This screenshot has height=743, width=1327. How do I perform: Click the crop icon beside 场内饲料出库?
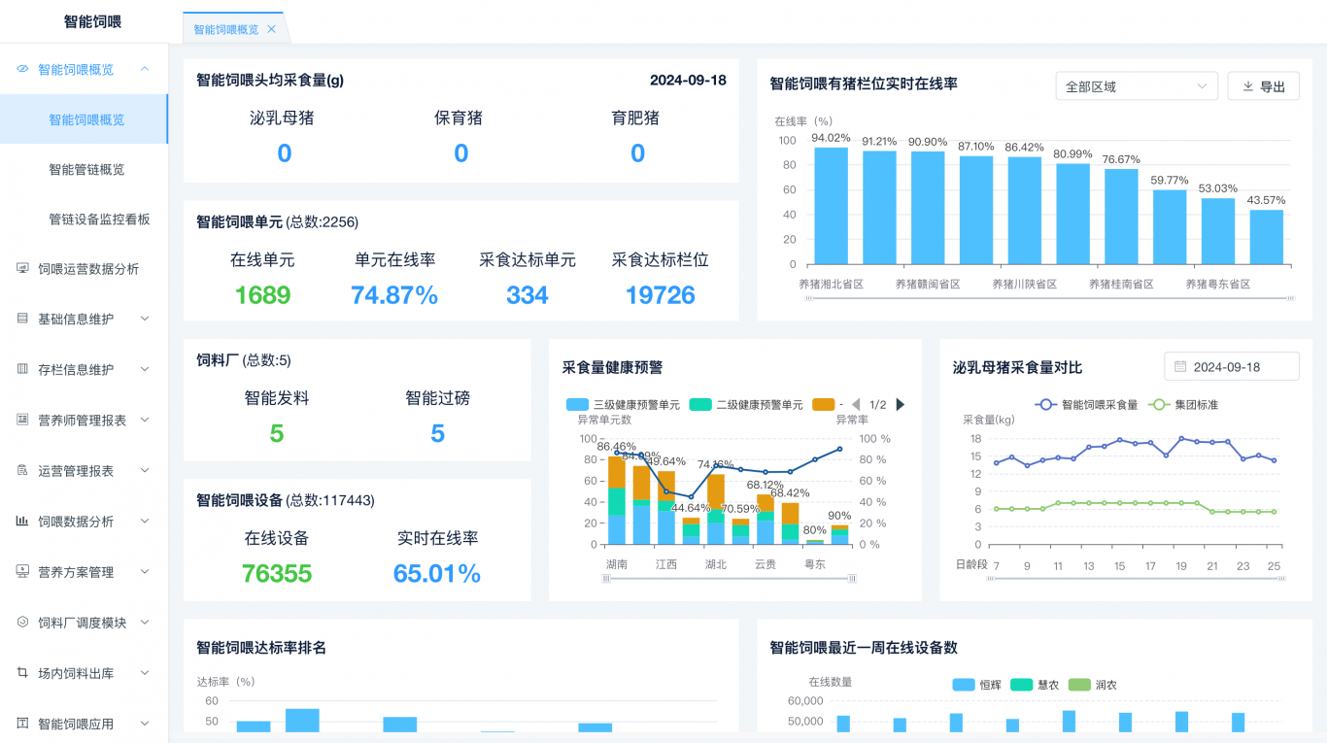(x=22, y=672)
